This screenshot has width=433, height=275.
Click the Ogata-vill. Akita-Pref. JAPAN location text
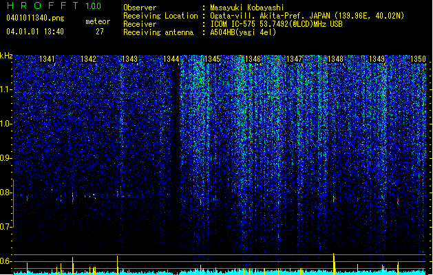pos(307,16)
